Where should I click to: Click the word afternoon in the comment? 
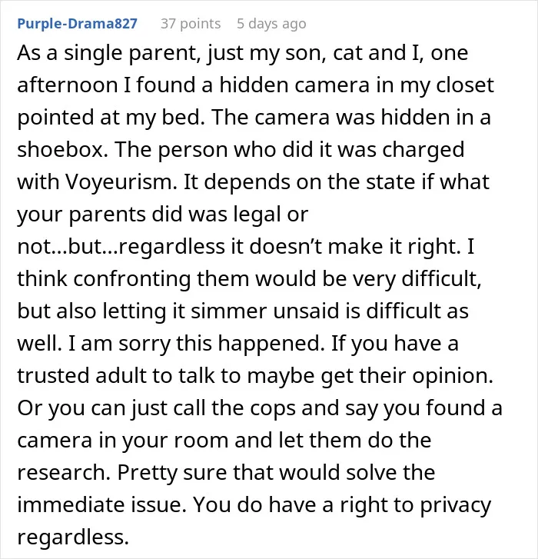click(68, 85)
